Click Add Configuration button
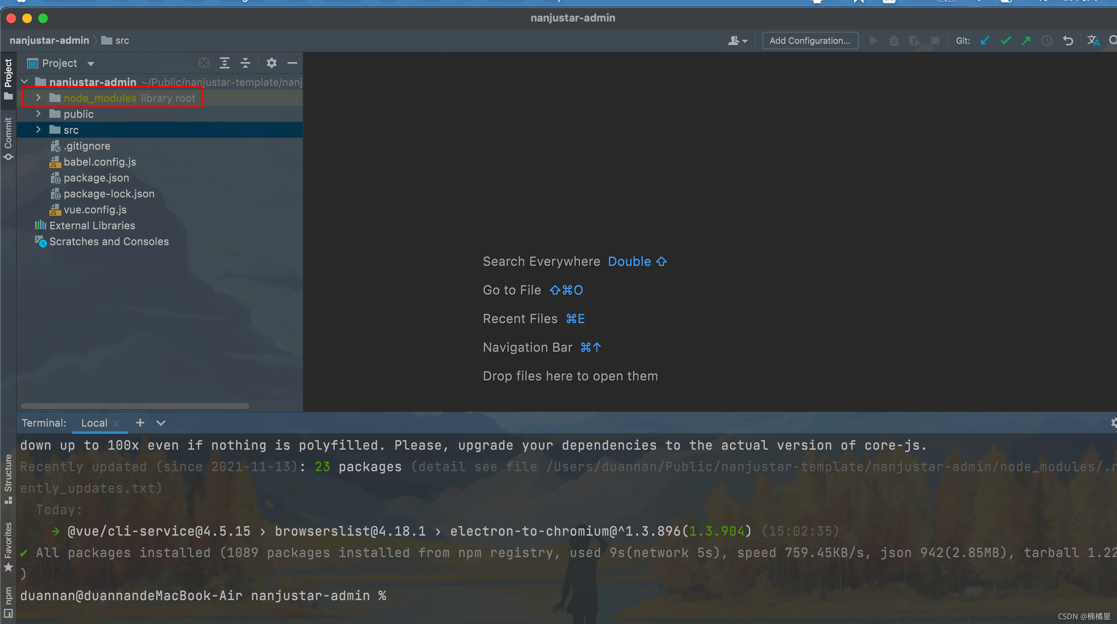Image resolution: width=1117 pixels, height=624 pixels. [809, 41]
